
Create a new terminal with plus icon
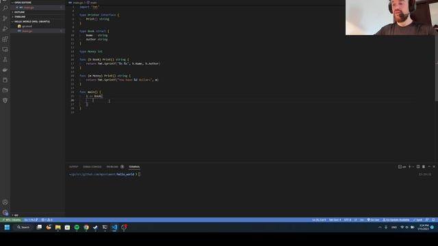click(409, 167)
